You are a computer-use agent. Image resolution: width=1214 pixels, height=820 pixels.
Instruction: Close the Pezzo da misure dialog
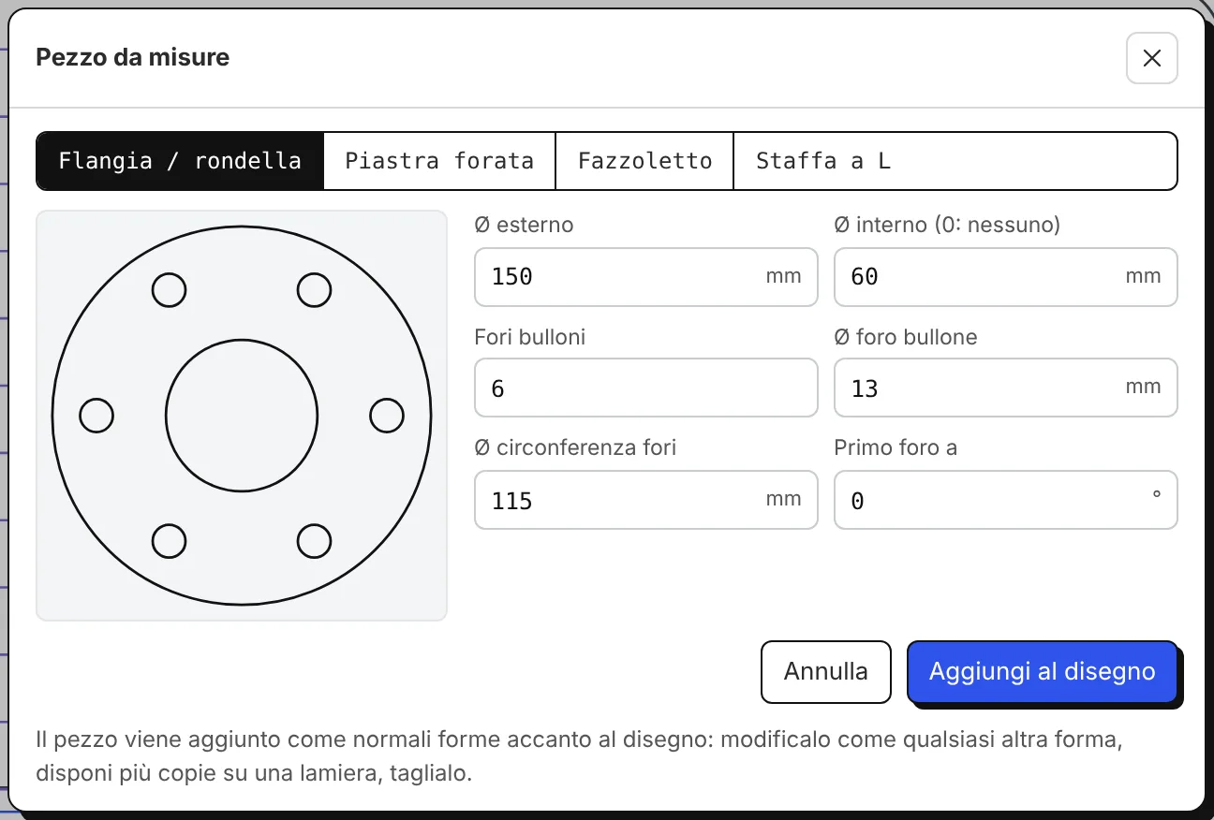[x=1151, y=58]
